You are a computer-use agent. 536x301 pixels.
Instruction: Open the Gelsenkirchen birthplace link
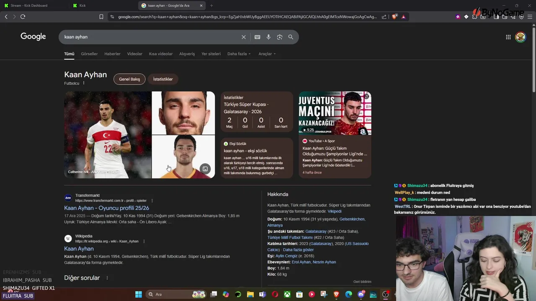pos(352,219)
